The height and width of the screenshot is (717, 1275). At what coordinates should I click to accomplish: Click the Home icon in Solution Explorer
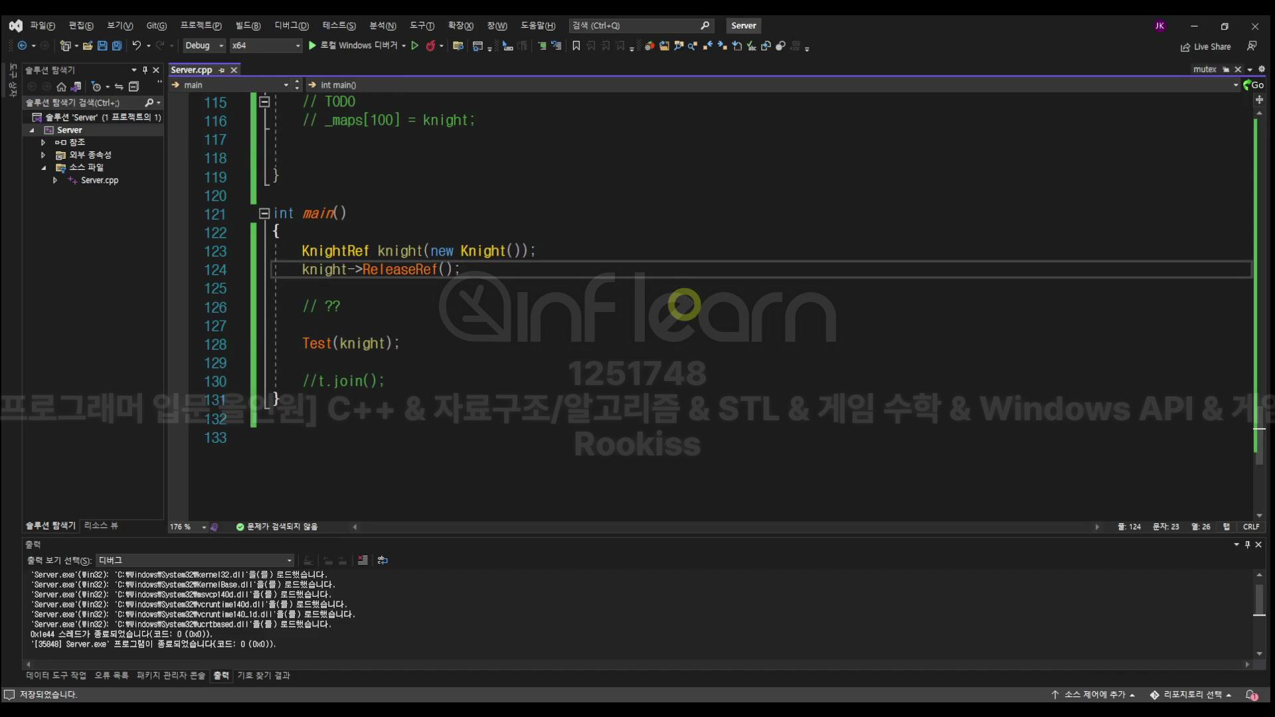[x=61, y=87]
